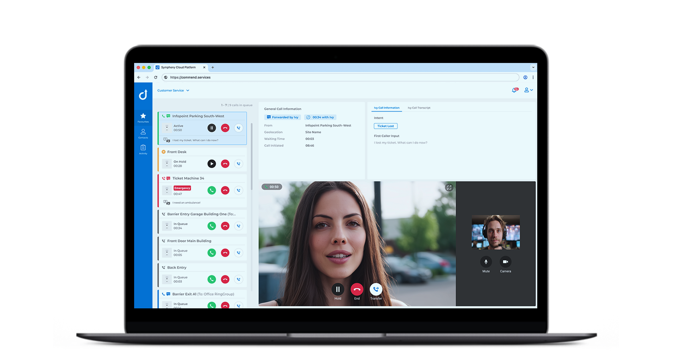
Task: Expand video to fullscreen
Action: tap(449, 188)
